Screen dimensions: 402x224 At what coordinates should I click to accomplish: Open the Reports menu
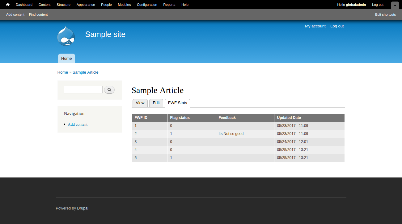[169, 5]
